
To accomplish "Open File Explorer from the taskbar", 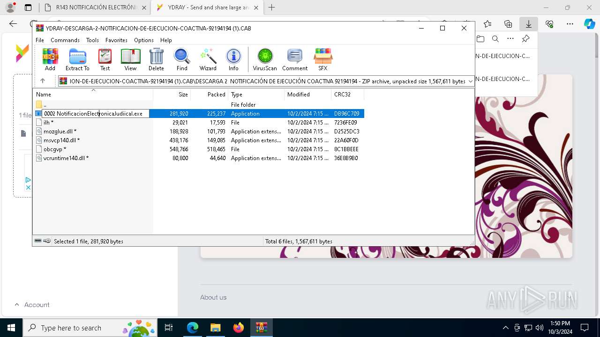I will tap(215, 328).
